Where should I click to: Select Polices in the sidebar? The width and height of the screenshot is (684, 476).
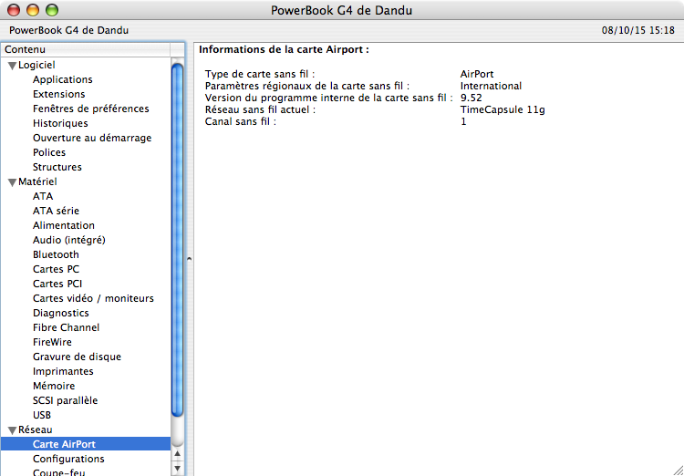(x=49, y=152)
